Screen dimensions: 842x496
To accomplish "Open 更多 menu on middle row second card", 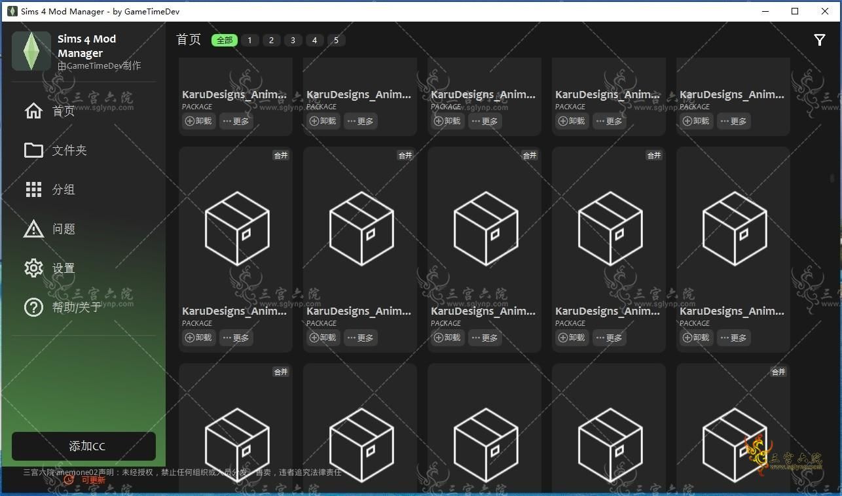I will click(x=361, y=338).
